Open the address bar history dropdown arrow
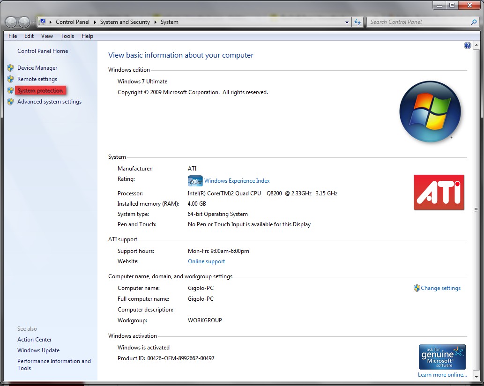The image size is (484, 386). 347,22
